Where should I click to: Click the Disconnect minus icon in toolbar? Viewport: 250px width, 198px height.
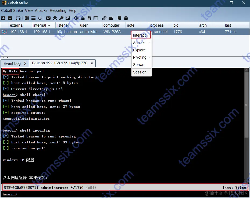(x=10, y=18)
